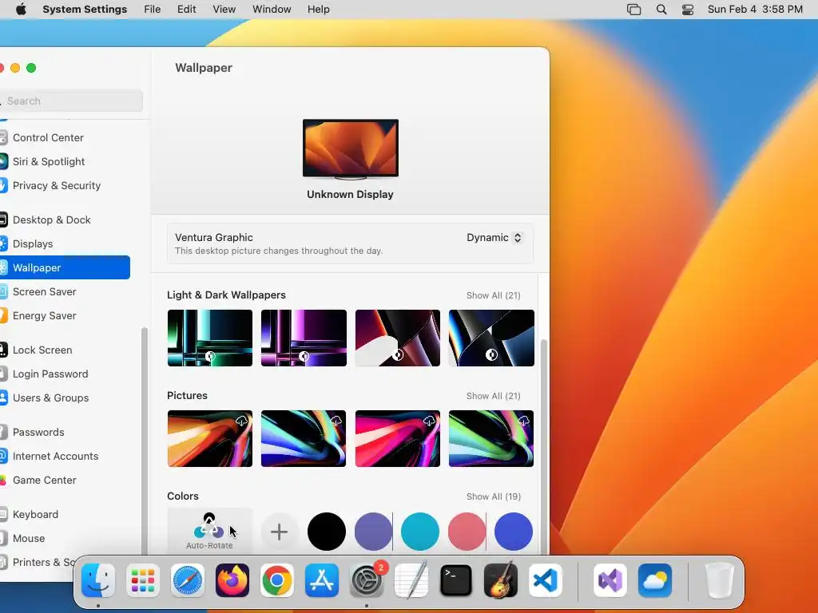Choose the red and white Light & Dark wallpaper
The height and width of the screenshot is (613, 818).
398,338
